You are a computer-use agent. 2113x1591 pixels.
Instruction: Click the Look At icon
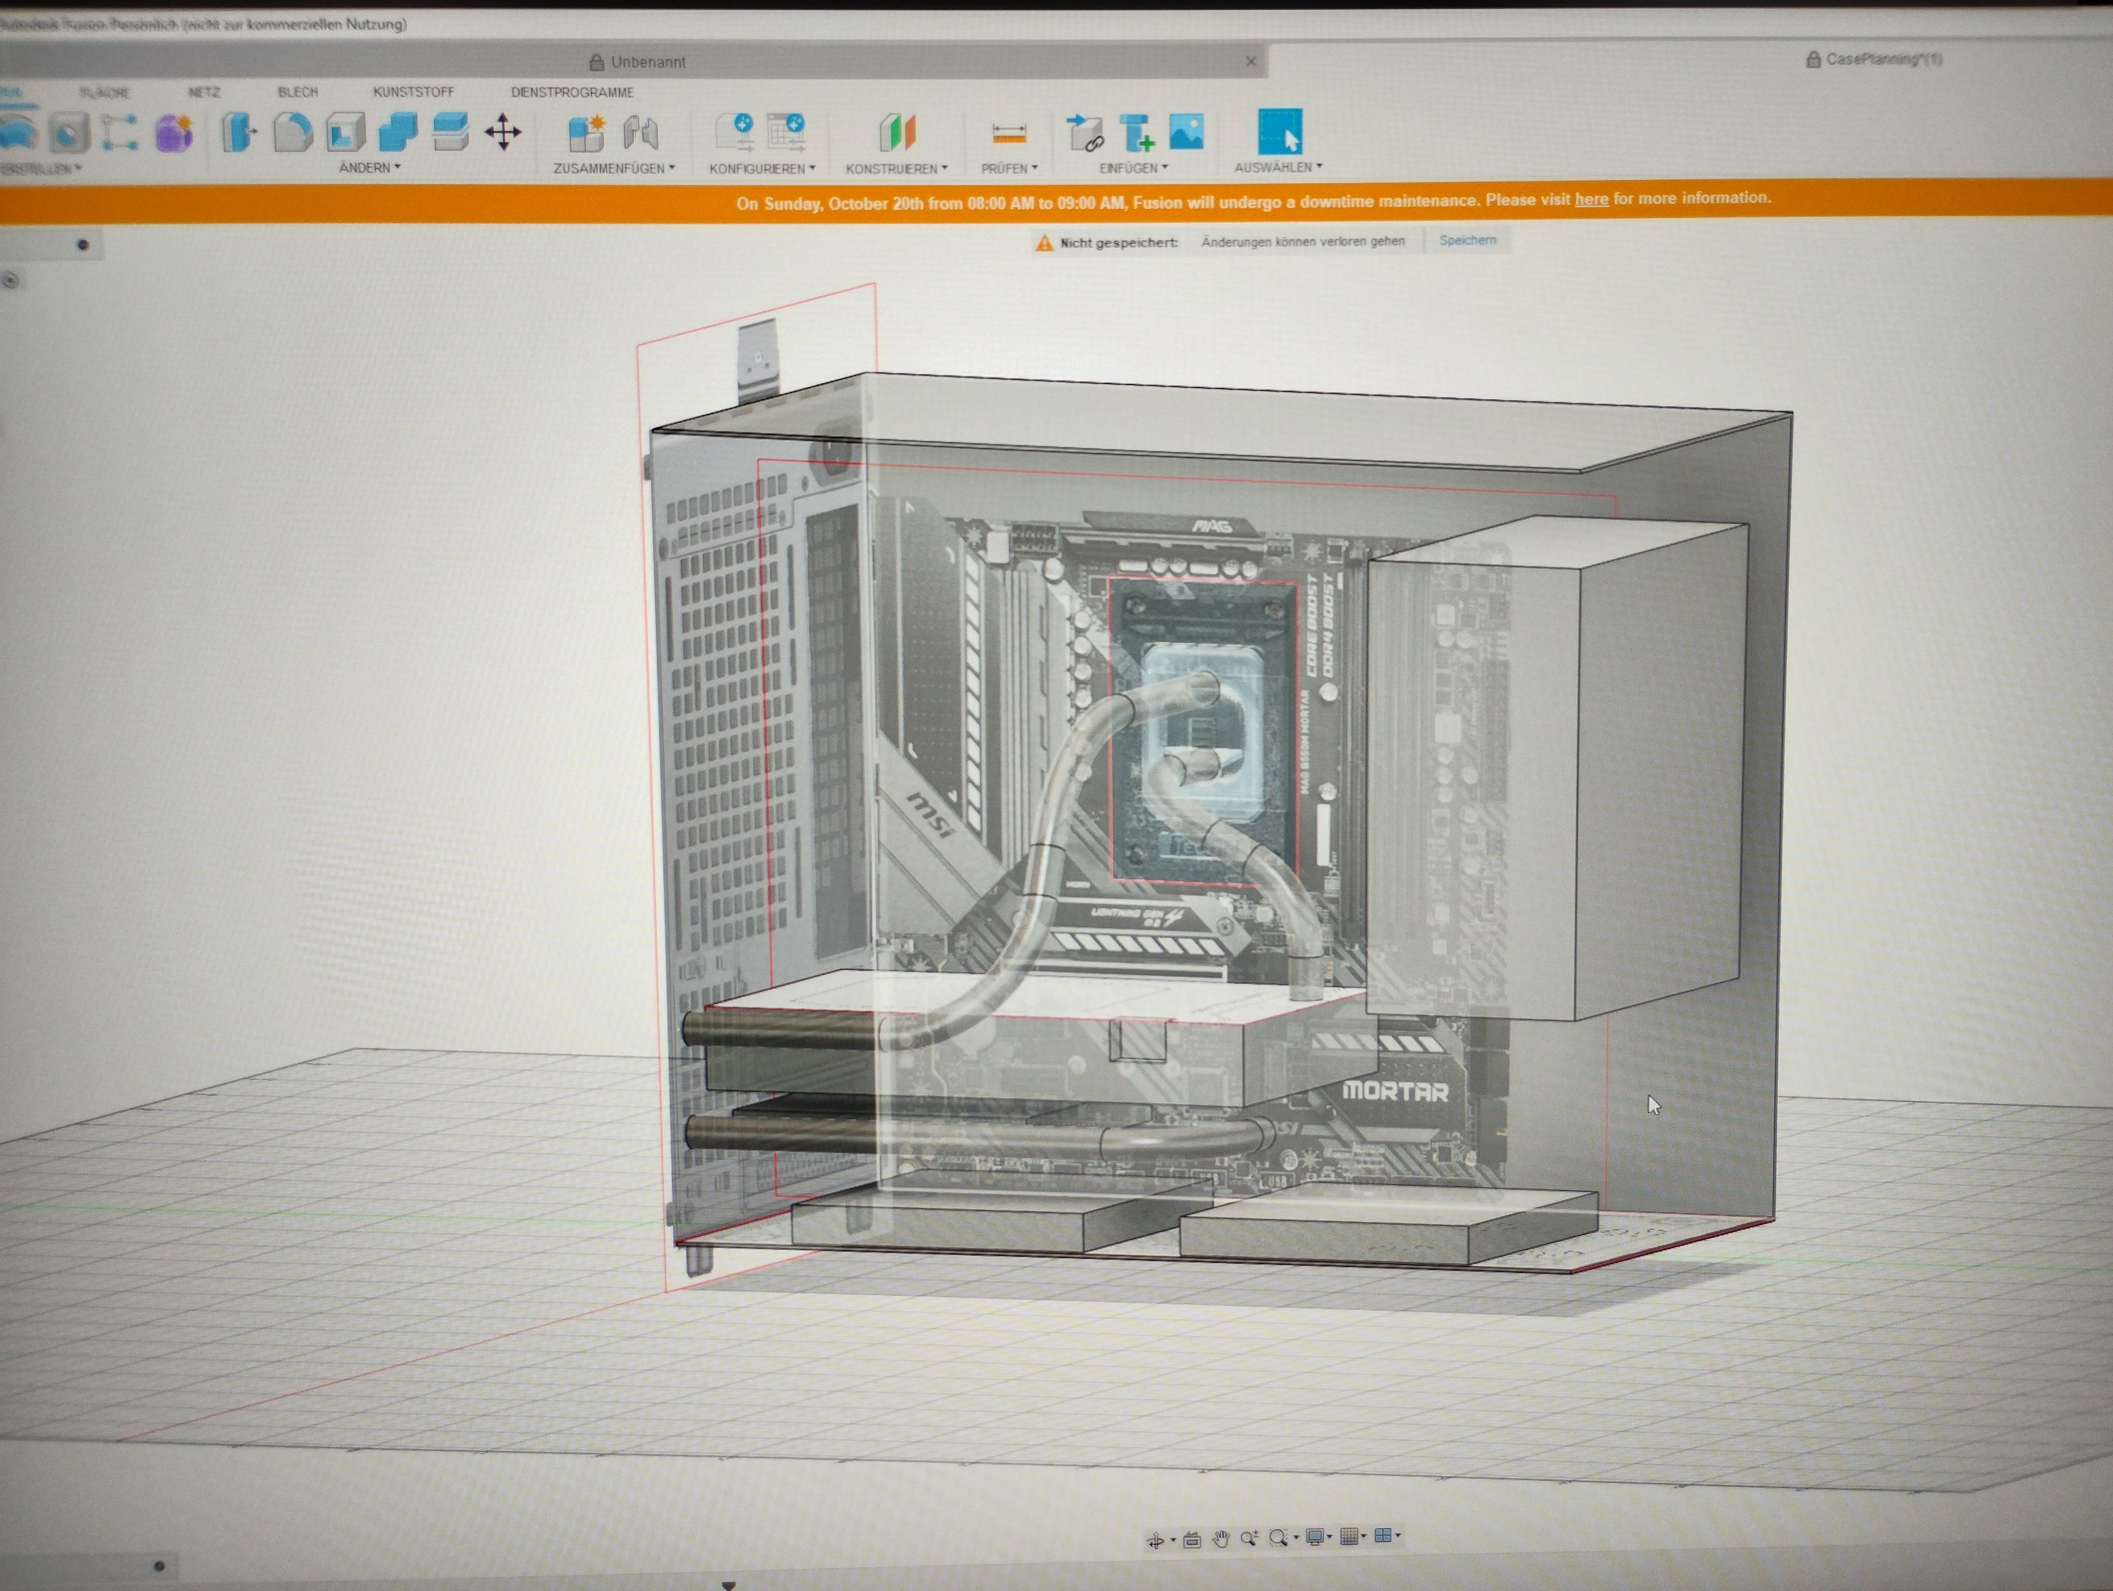coord(1191,1539)
